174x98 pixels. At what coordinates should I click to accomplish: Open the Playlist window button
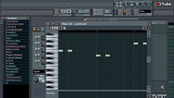pos(126,4)
